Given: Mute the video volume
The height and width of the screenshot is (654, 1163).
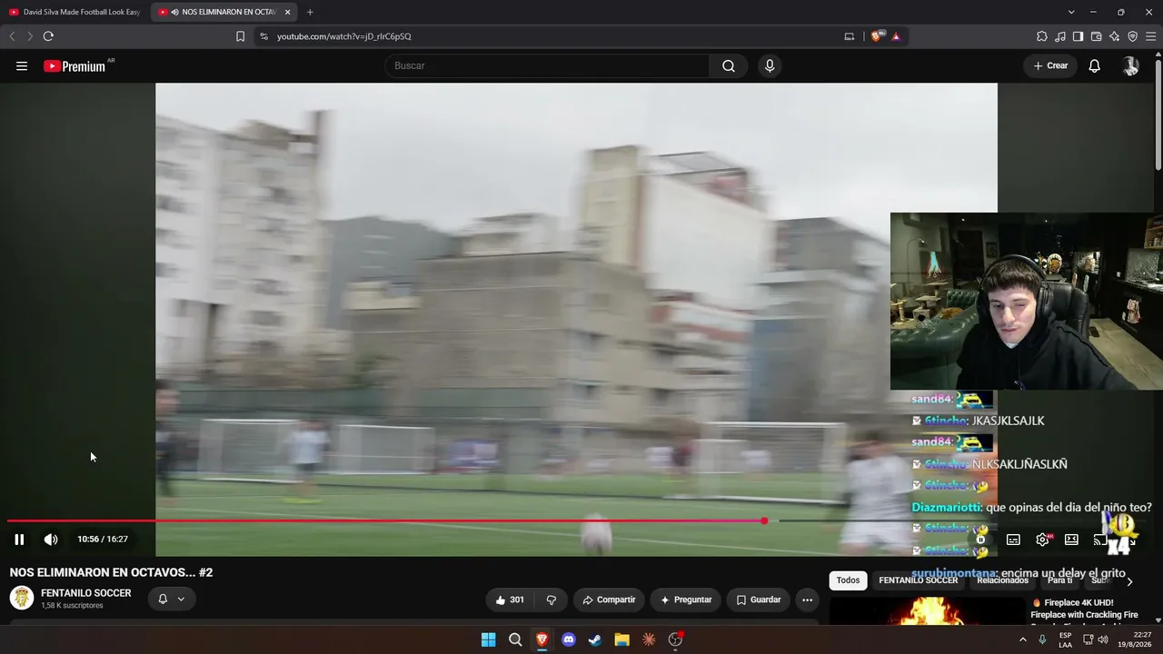Looking at the screenshot, I should [x=51, y=540].
